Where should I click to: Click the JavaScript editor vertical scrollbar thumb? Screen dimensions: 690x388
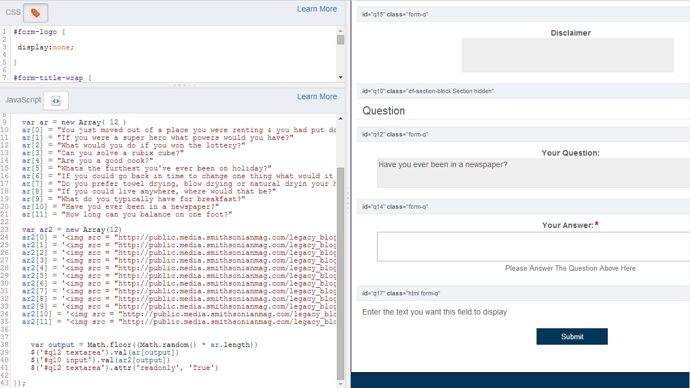pos(340,274)
